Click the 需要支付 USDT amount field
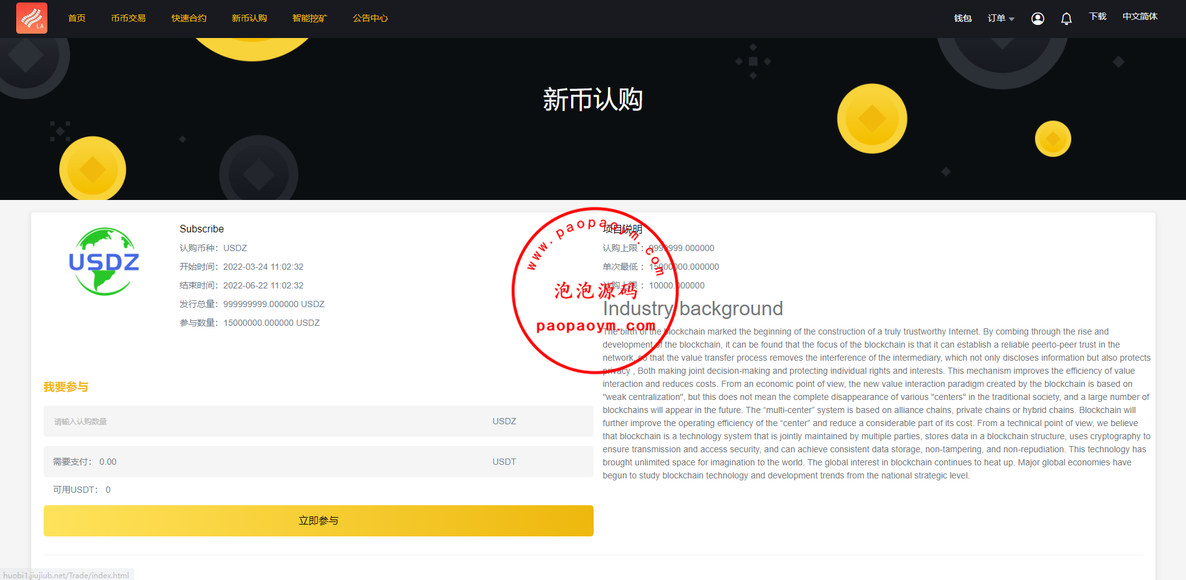The height and width of the screenshot is (580, 1186). point(268,462)
